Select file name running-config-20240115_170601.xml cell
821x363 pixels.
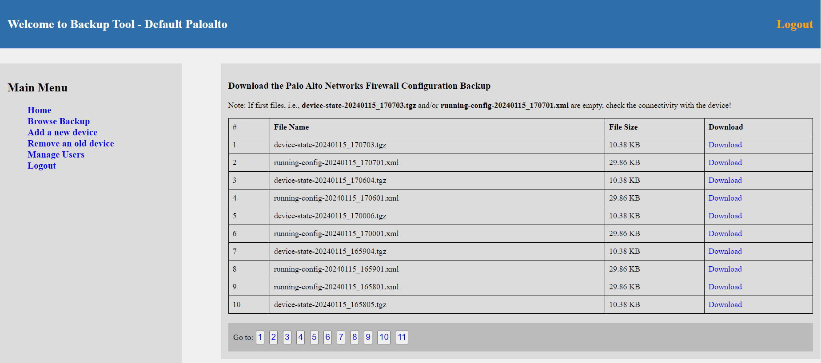point(437,198)
